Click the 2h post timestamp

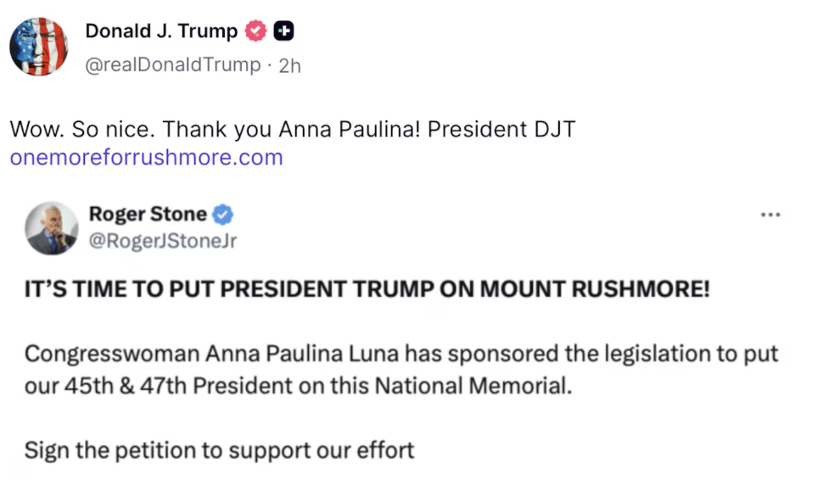pos(290,65)
